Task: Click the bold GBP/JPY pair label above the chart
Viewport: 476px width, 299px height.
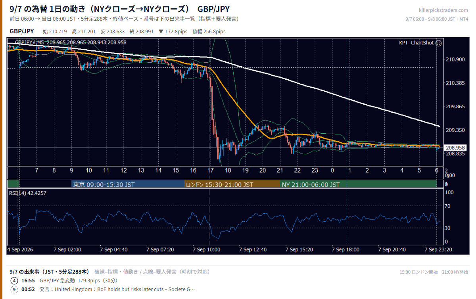Action: pyautogui.click(x=21, y=31)
